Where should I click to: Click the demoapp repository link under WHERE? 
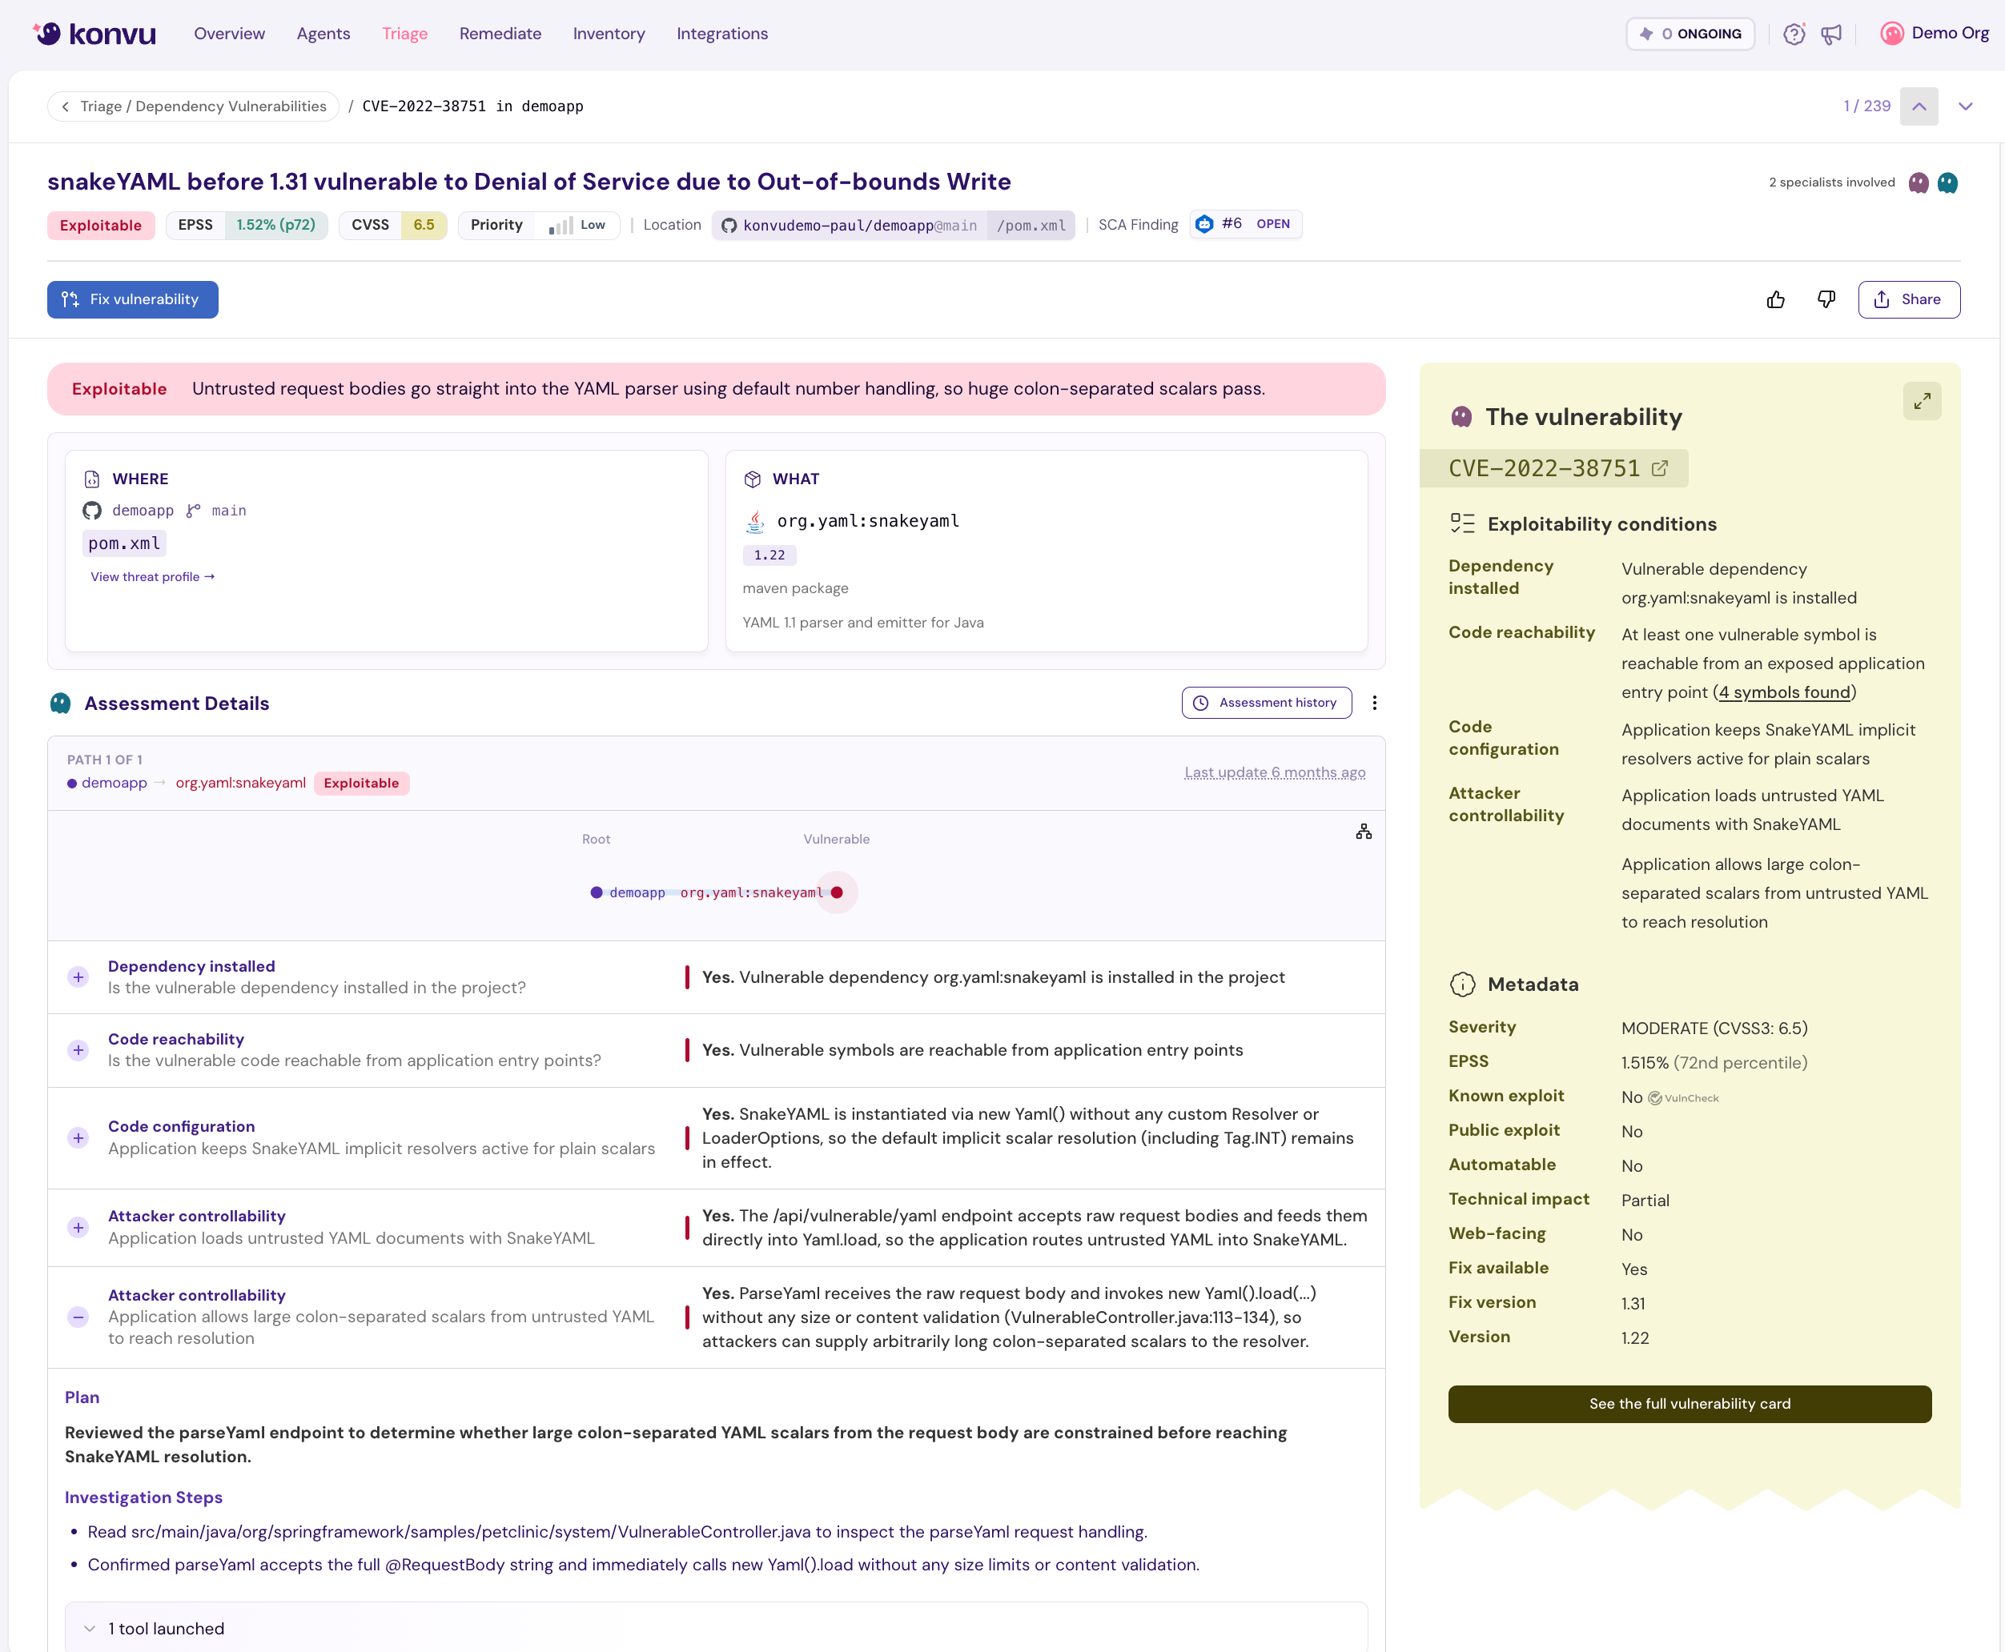(x=143, y=511)
